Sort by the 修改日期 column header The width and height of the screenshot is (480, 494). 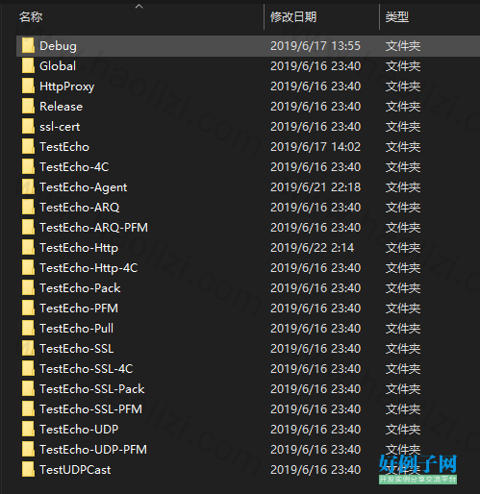(x=293, y=17)
